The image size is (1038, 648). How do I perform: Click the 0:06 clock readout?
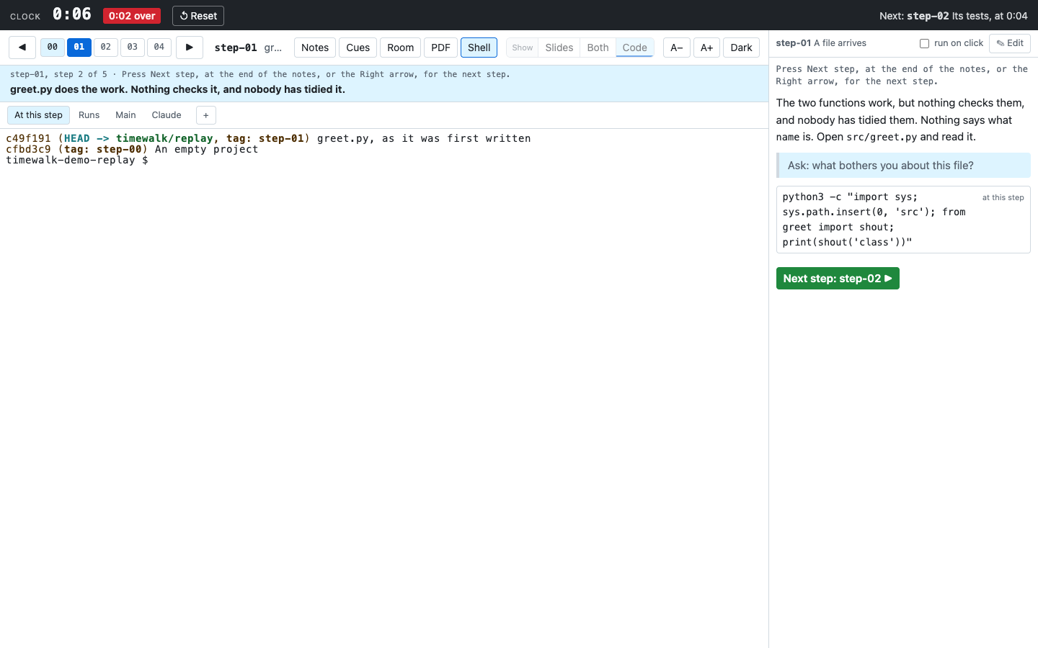(72, 14)
